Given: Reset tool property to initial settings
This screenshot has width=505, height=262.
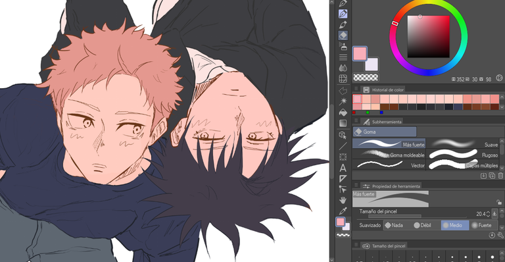Looking at the screenshot, I should [x=492, y=235].
